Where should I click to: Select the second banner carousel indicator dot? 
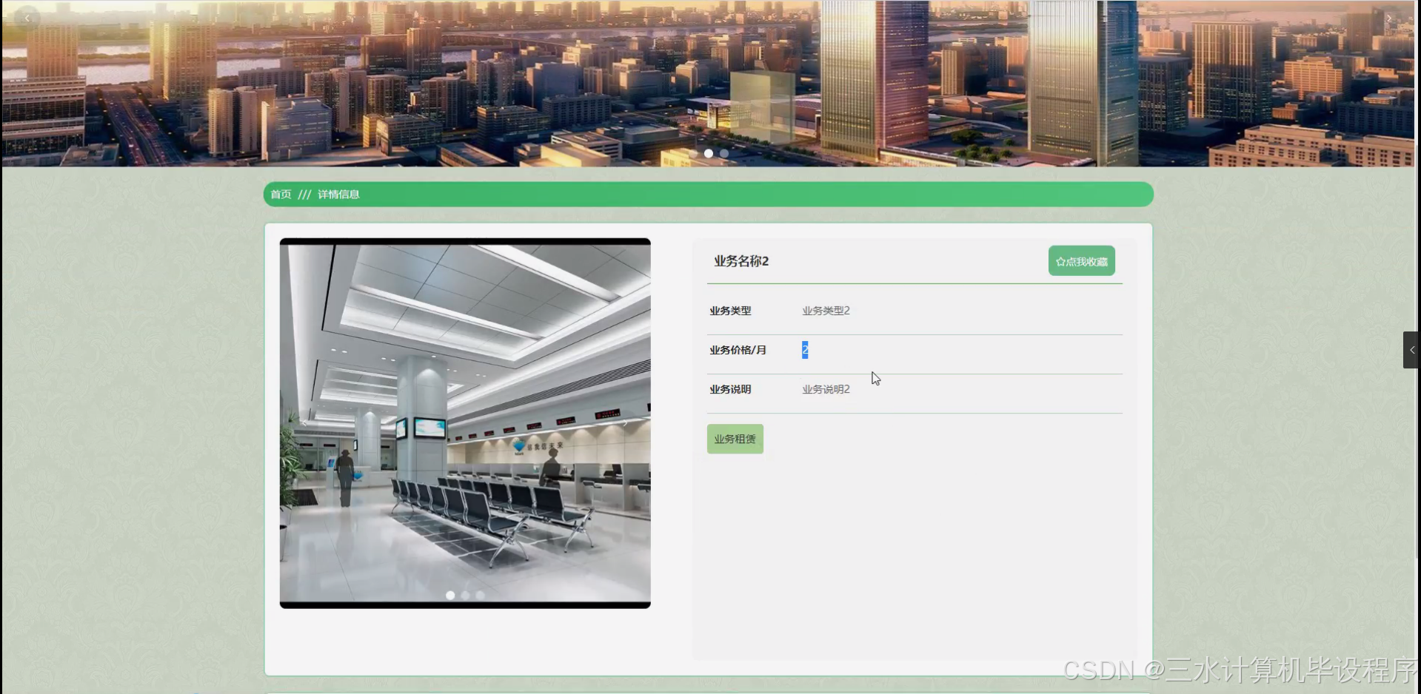point(723,153)
